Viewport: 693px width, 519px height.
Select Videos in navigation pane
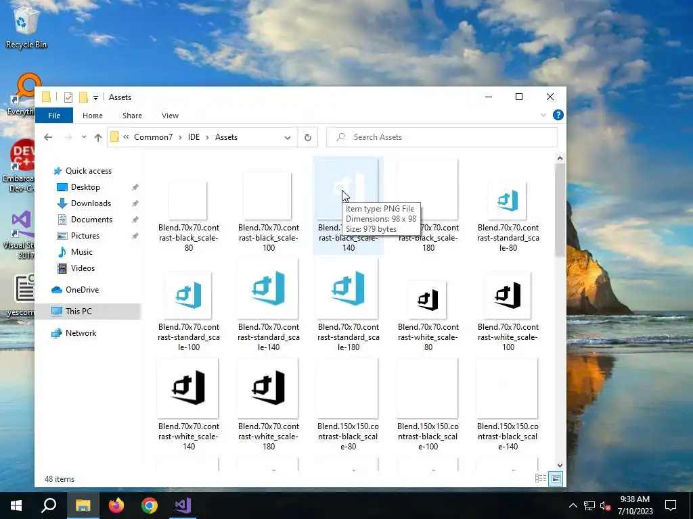[x=83, y=268]
